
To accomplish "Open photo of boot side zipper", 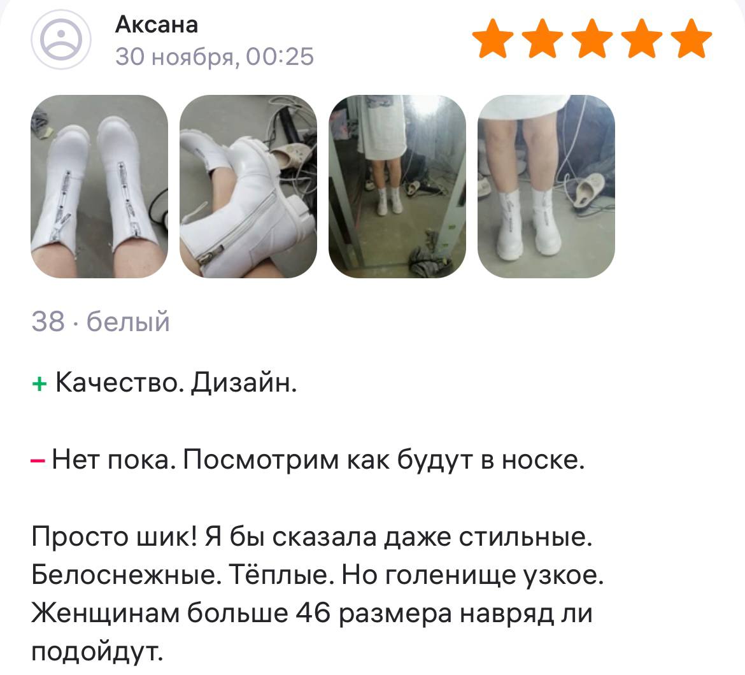I will click(x=248, y=186).
